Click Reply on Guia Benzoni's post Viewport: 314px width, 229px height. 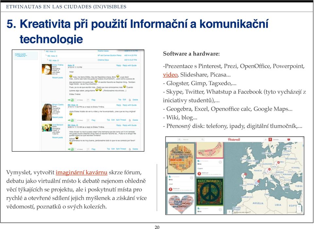(119, 125)
